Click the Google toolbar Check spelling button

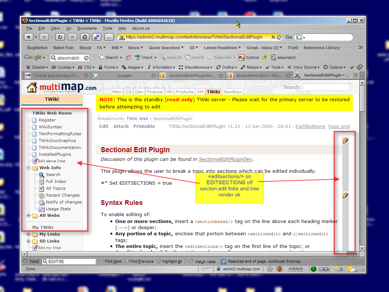146,57
